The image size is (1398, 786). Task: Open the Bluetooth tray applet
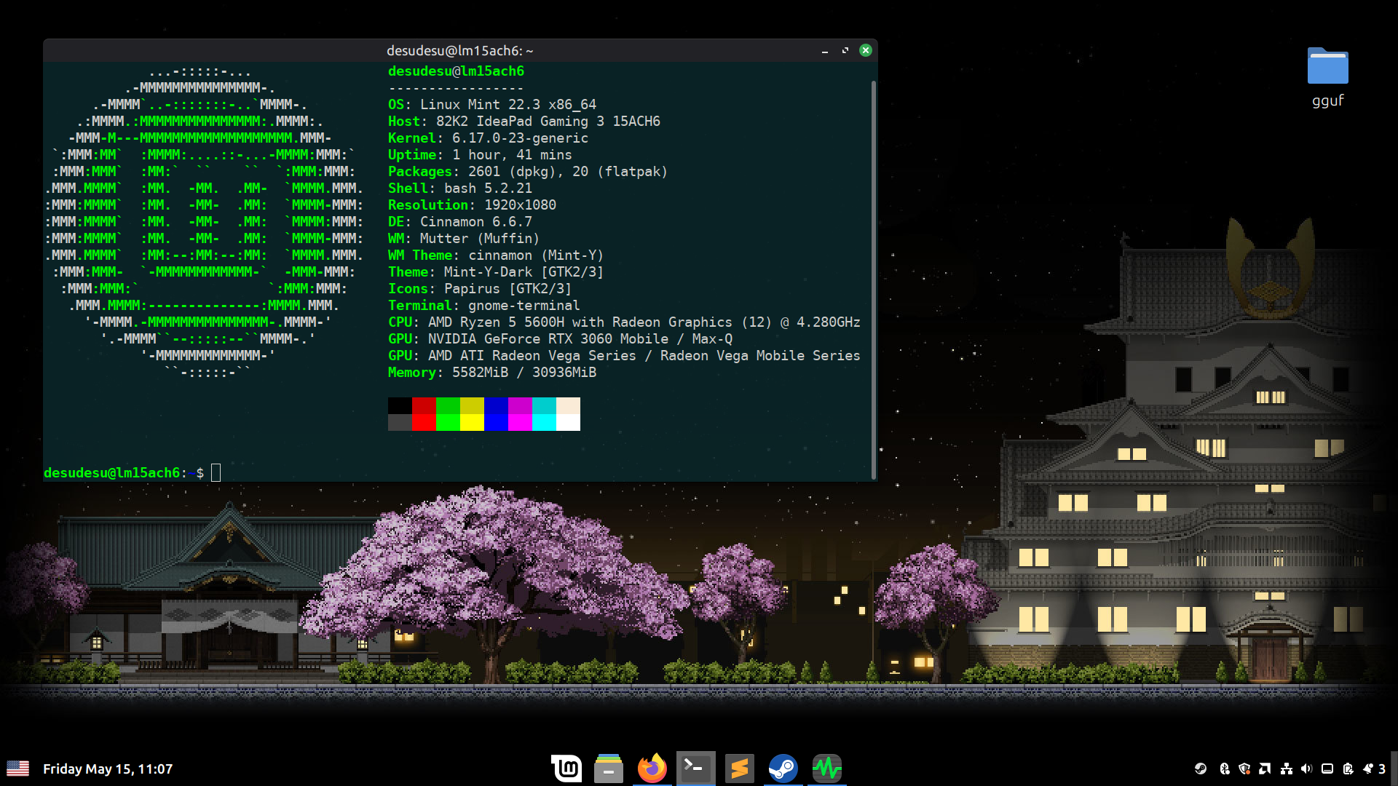1224,769
